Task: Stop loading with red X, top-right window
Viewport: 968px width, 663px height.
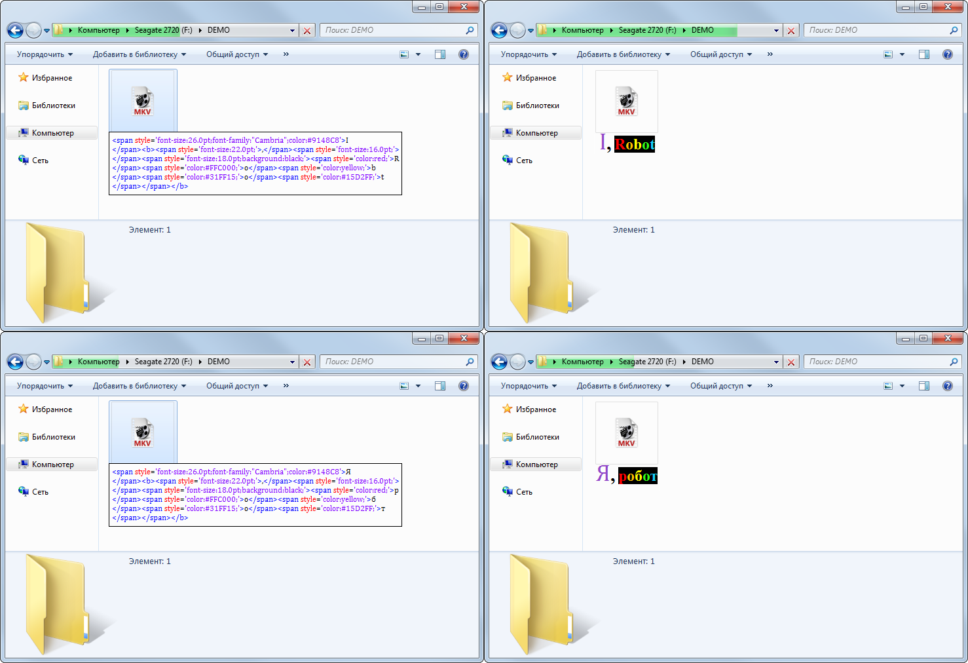Action: click(791, 31)
